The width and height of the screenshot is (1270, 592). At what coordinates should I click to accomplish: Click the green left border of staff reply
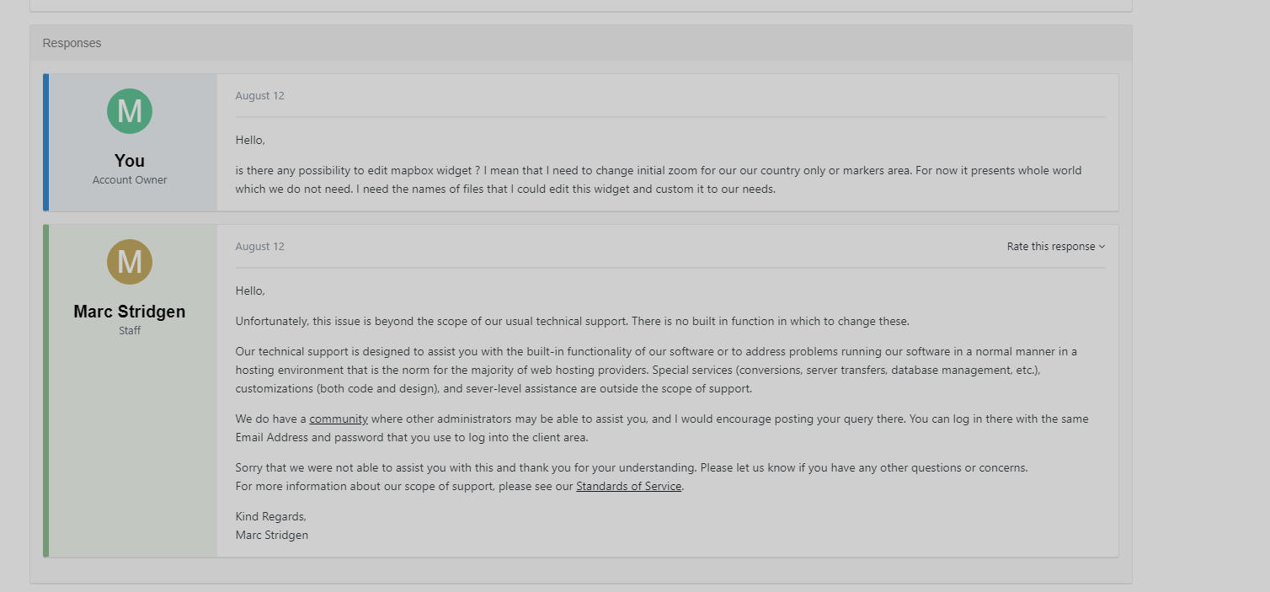coord(46,391)
